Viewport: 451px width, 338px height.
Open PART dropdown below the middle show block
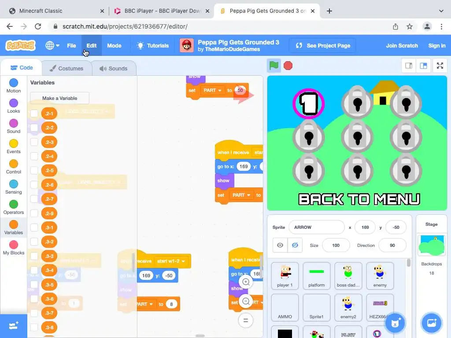click(x=241, y=195)
